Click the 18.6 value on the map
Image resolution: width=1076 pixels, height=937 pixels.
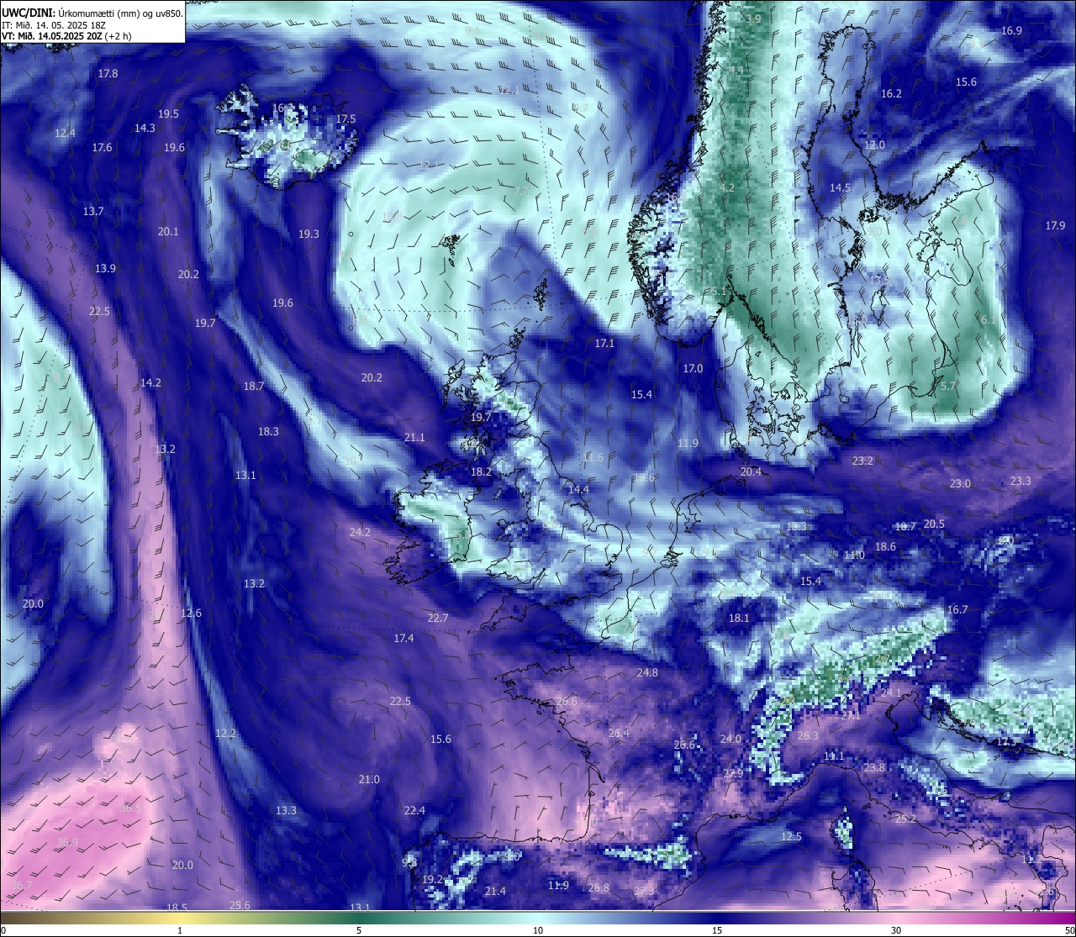[885, 547]
